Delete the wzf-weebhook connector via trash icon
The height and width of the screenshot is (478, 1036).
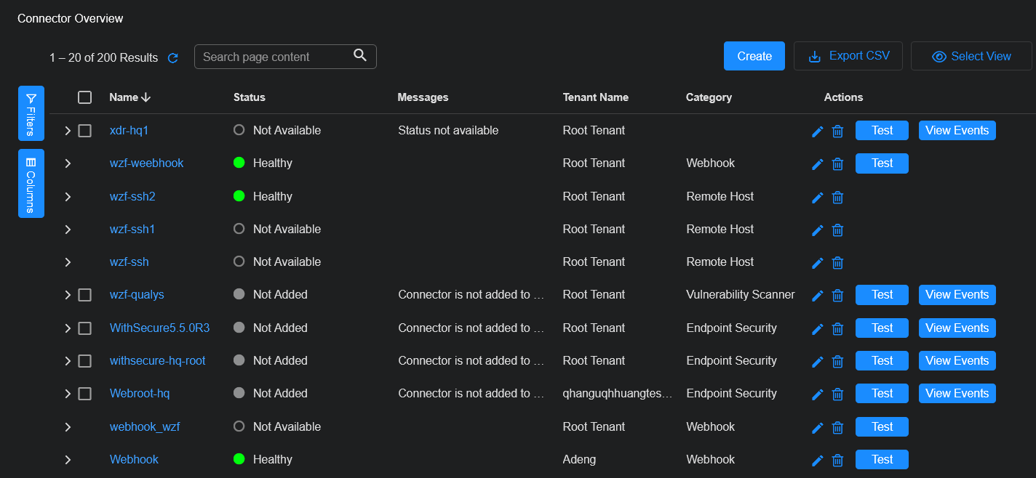click(x=837, y=164)
